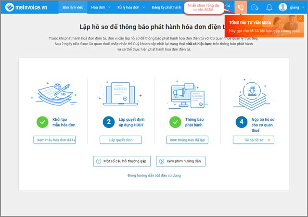This screenshot has height=217, width=308.
Task: Expand the Xử lý hóa đơn menu
Action: coord(143,7)
